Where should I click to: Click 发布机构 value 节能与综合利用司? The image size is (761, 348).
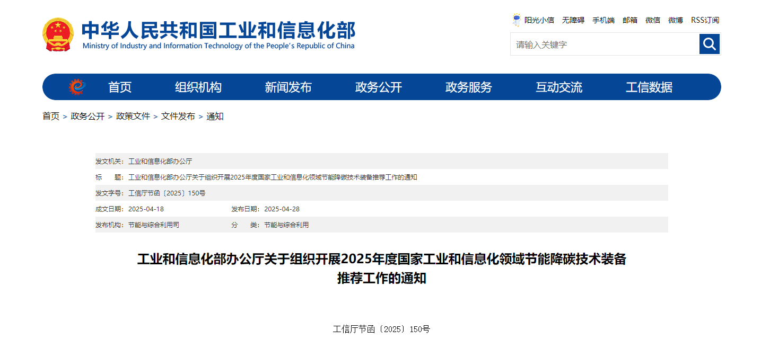click(154, 225)
